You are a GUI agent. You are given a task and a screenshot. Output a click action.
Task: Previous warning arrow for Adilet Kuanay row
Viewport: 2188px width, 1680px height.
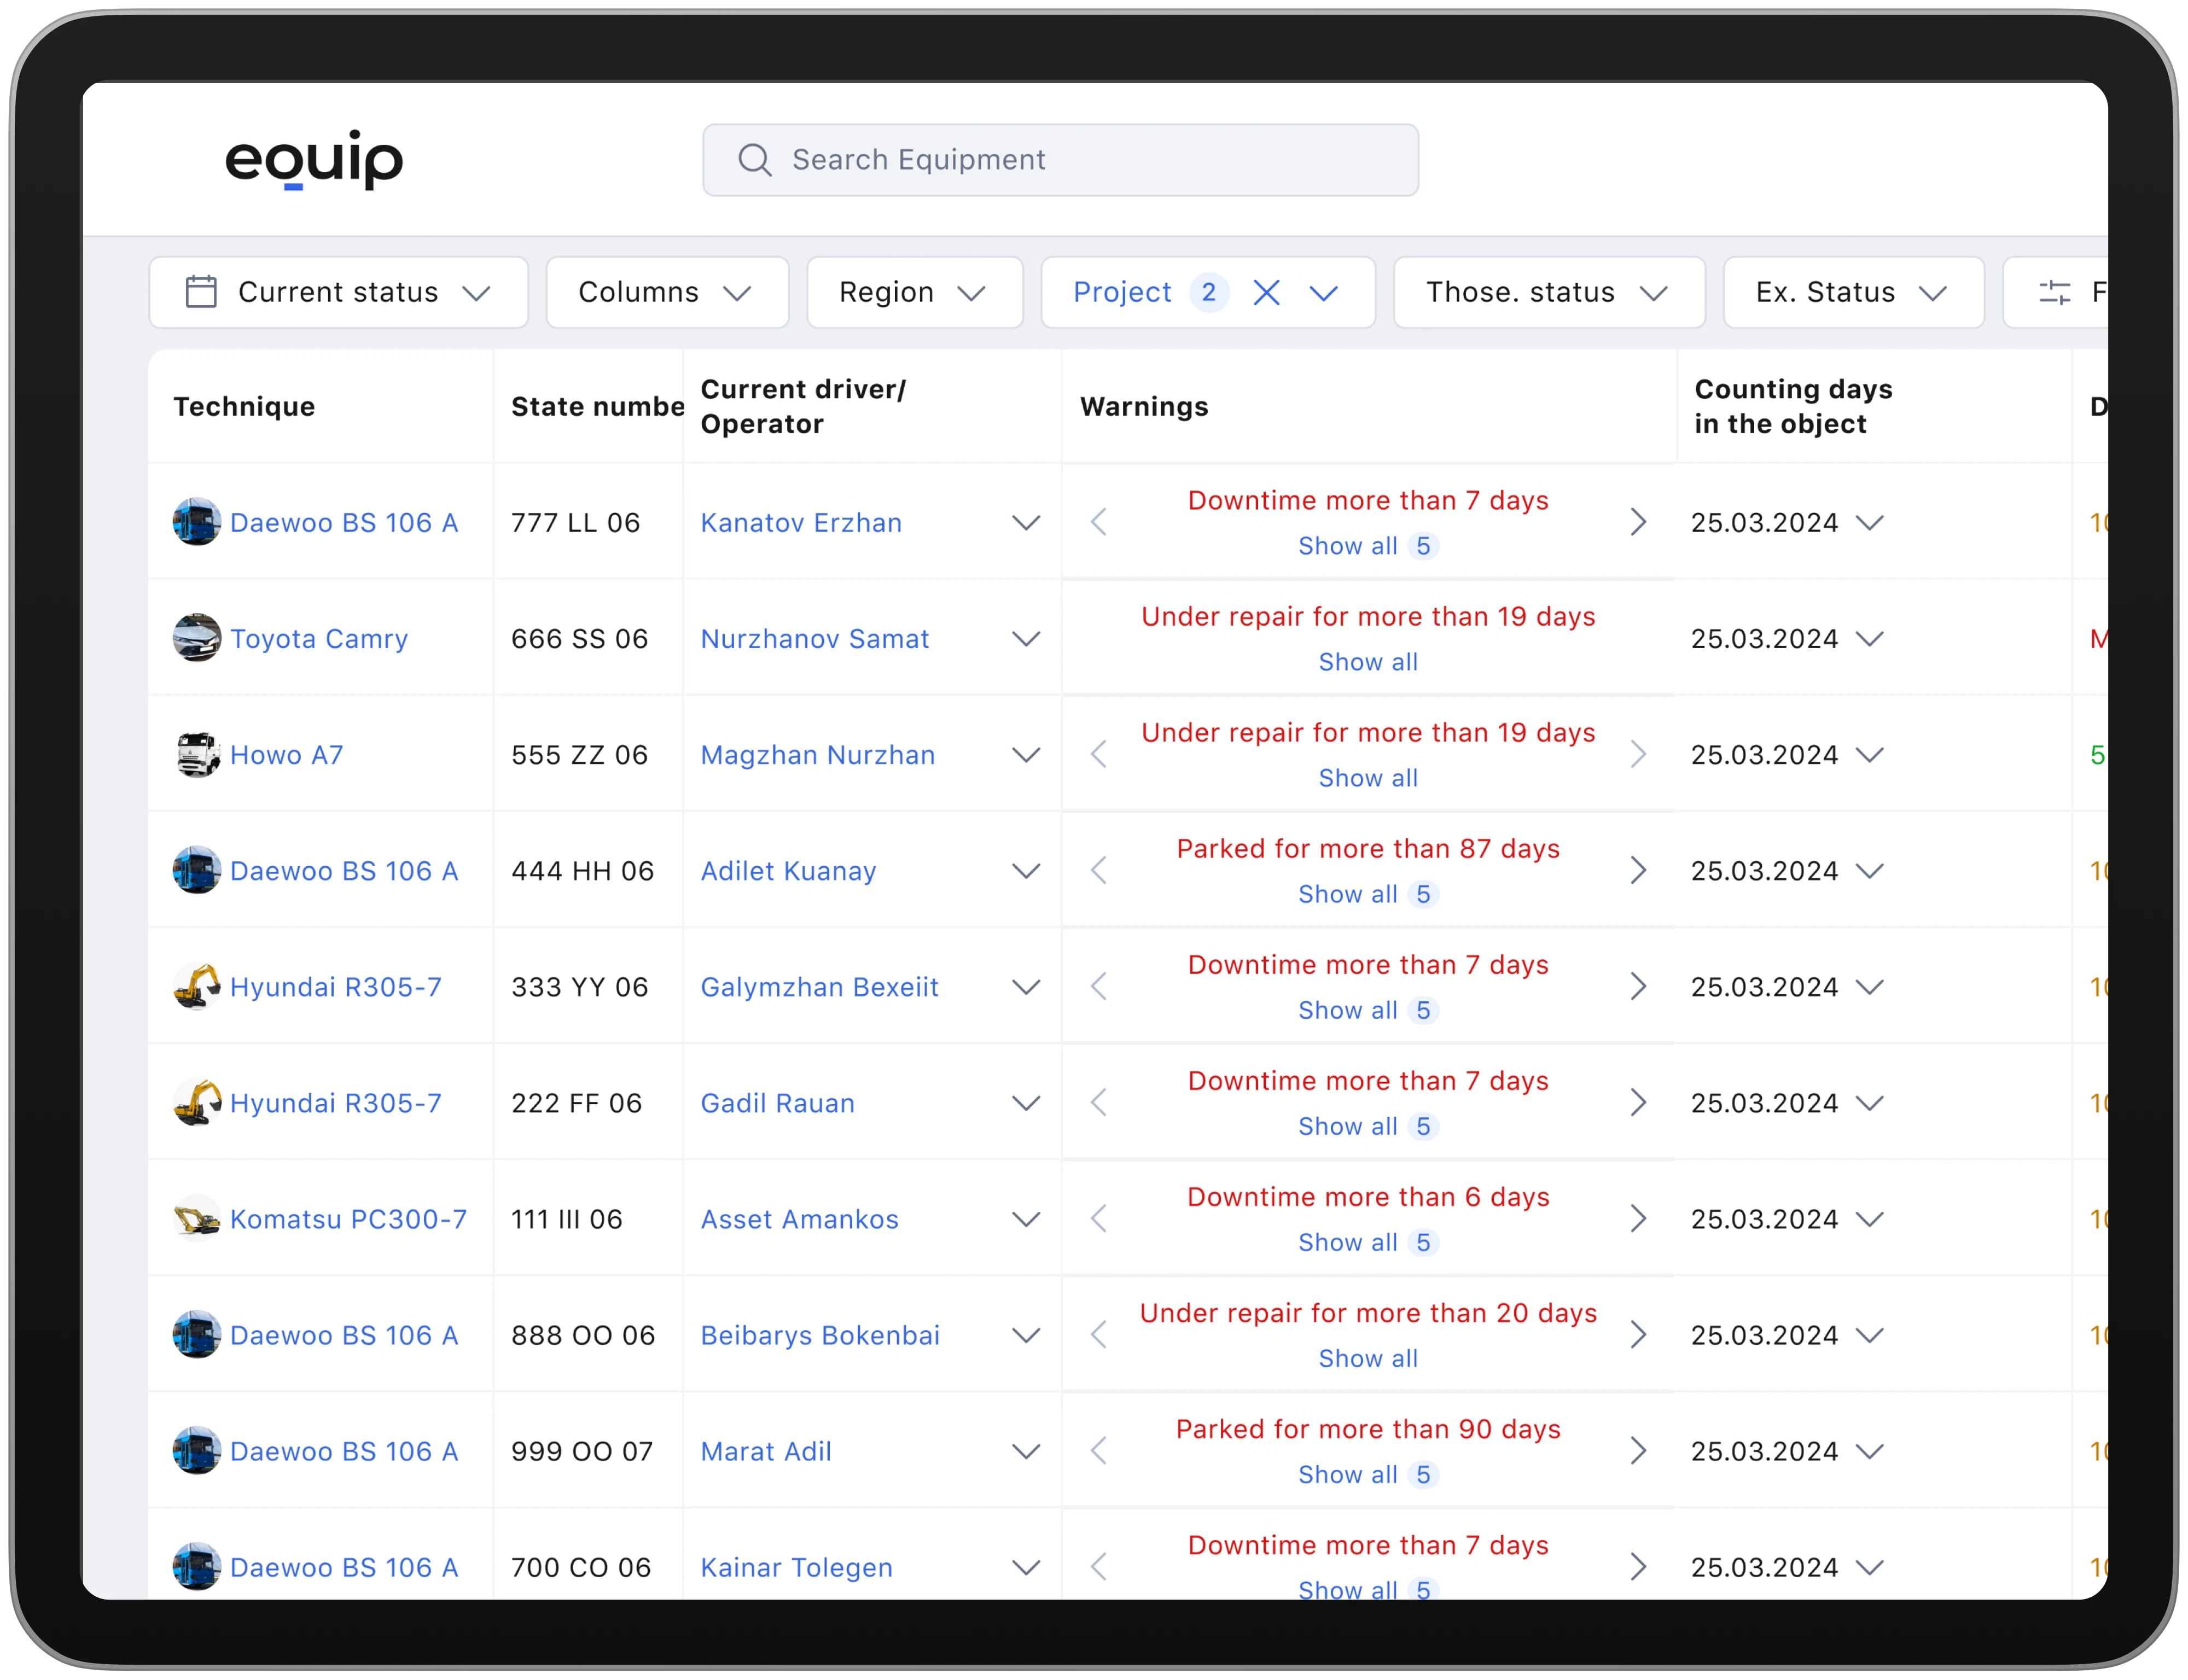click(1099, 870)
